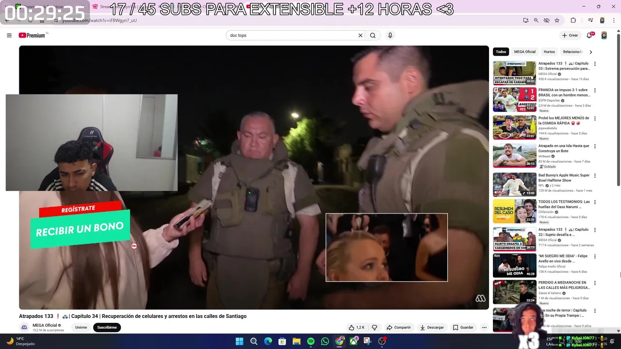Open zoom indicator in address bar
Screen dimensions: 621x349
(536, 20)
